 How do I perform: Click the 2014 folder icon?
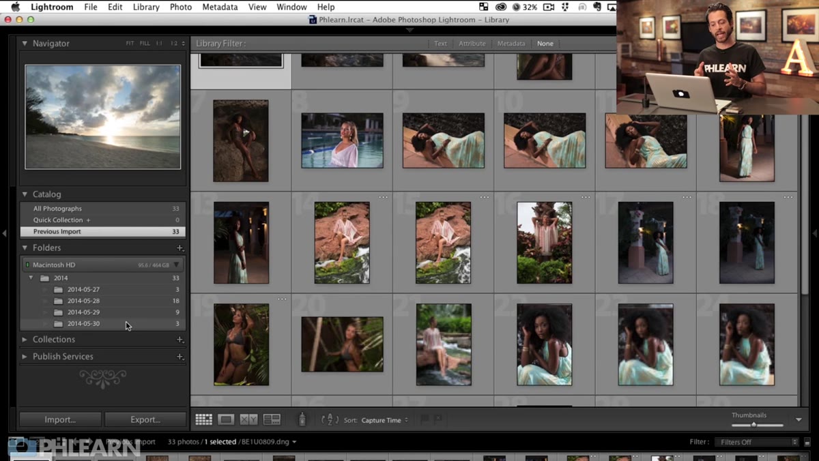[x=44, y=278]
